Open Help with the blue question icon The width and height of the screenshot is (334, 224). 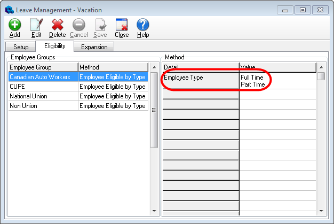(143, 25)
